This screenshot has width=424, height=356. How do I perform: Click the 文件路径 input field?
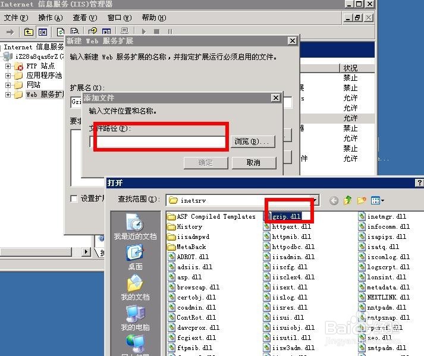pyautogui.click(x=159, y=141)
